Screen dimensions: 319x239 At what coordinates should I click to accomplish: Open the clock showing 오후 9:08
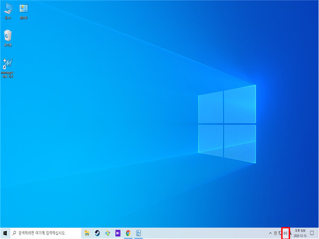(300, 233)
